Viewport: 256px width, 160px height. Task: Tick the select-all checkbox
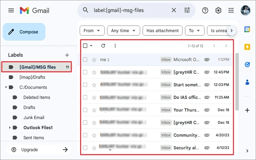tap(85, 46)
